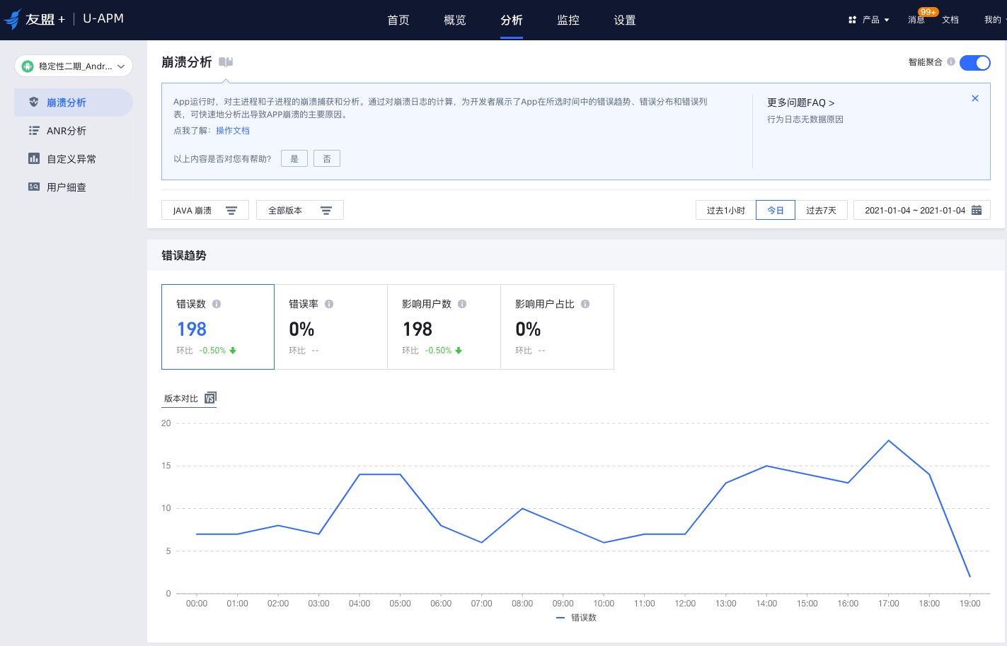The width and height of the screenshot is (1007, 646).
Task: Click the 版本对比 VS icon
Action: point(210,398)
